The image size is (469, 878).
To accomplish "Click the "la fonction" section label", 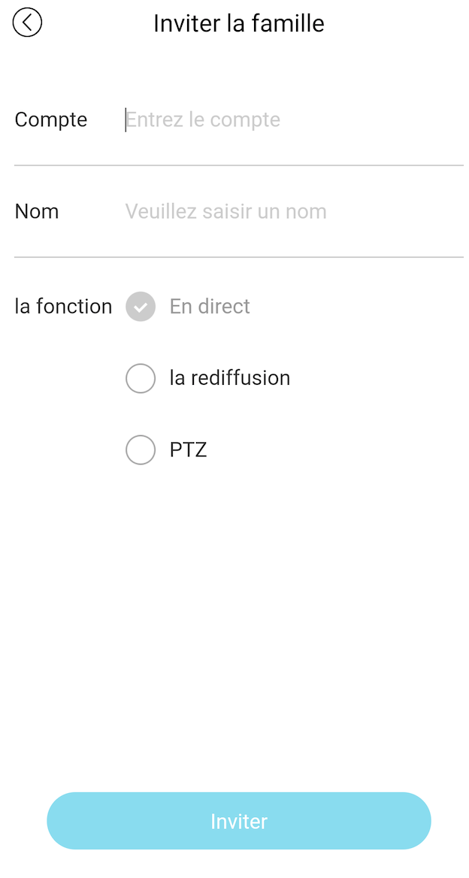I will (x=63, y=307).
